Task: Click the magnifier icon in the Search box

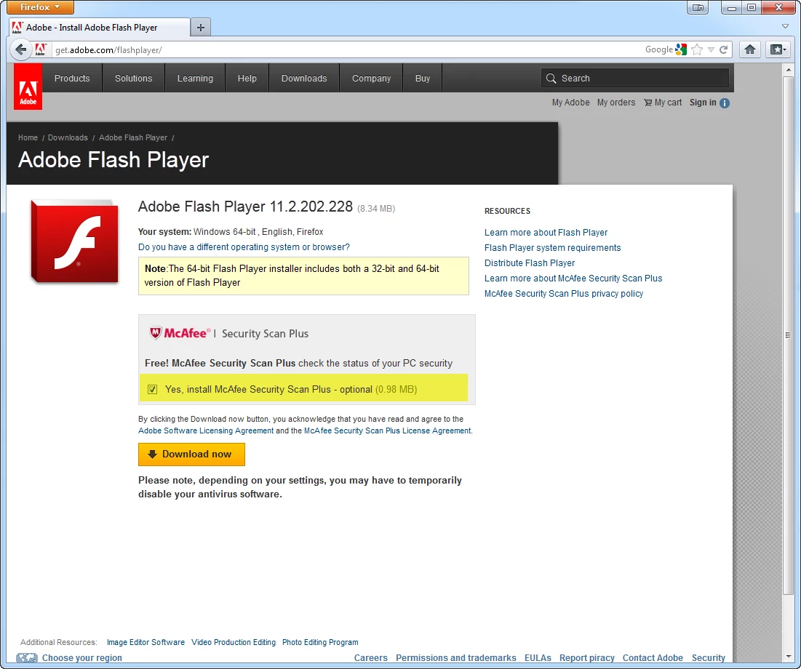Action: click(x=551, y=78)
